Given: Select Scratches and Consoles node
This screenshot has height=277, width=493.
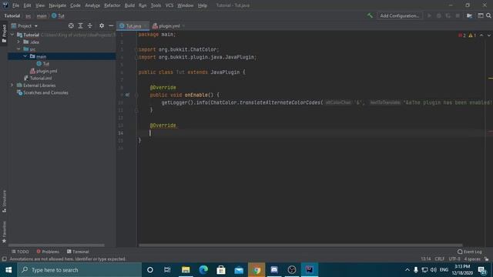Looking at the screenshot, I should click(x=42, y=92).
